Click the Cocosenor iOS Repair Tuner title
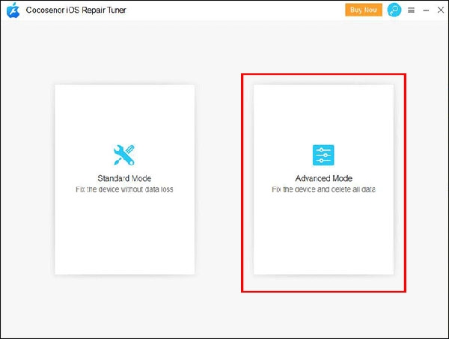Viewport: 449px width, 339px height. click(x=76, y=10)
